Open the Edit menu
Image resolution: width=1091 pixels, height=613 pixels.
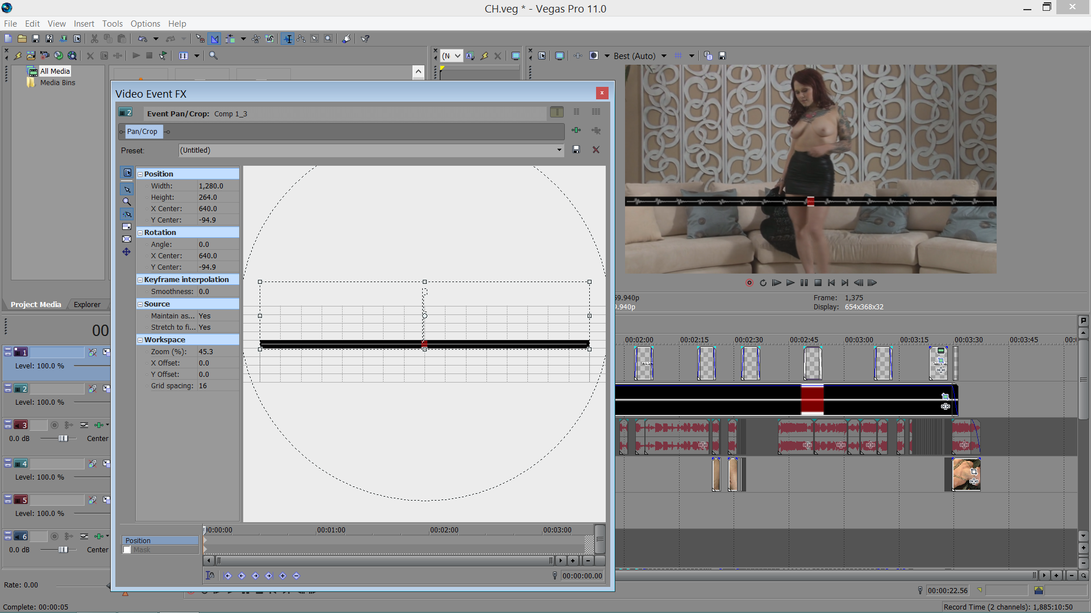point(32,23)
